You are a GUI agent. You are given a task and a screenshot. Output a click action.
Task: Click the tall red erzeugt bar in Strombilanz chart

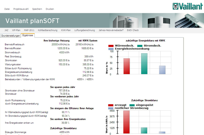[x=126, y=122]
